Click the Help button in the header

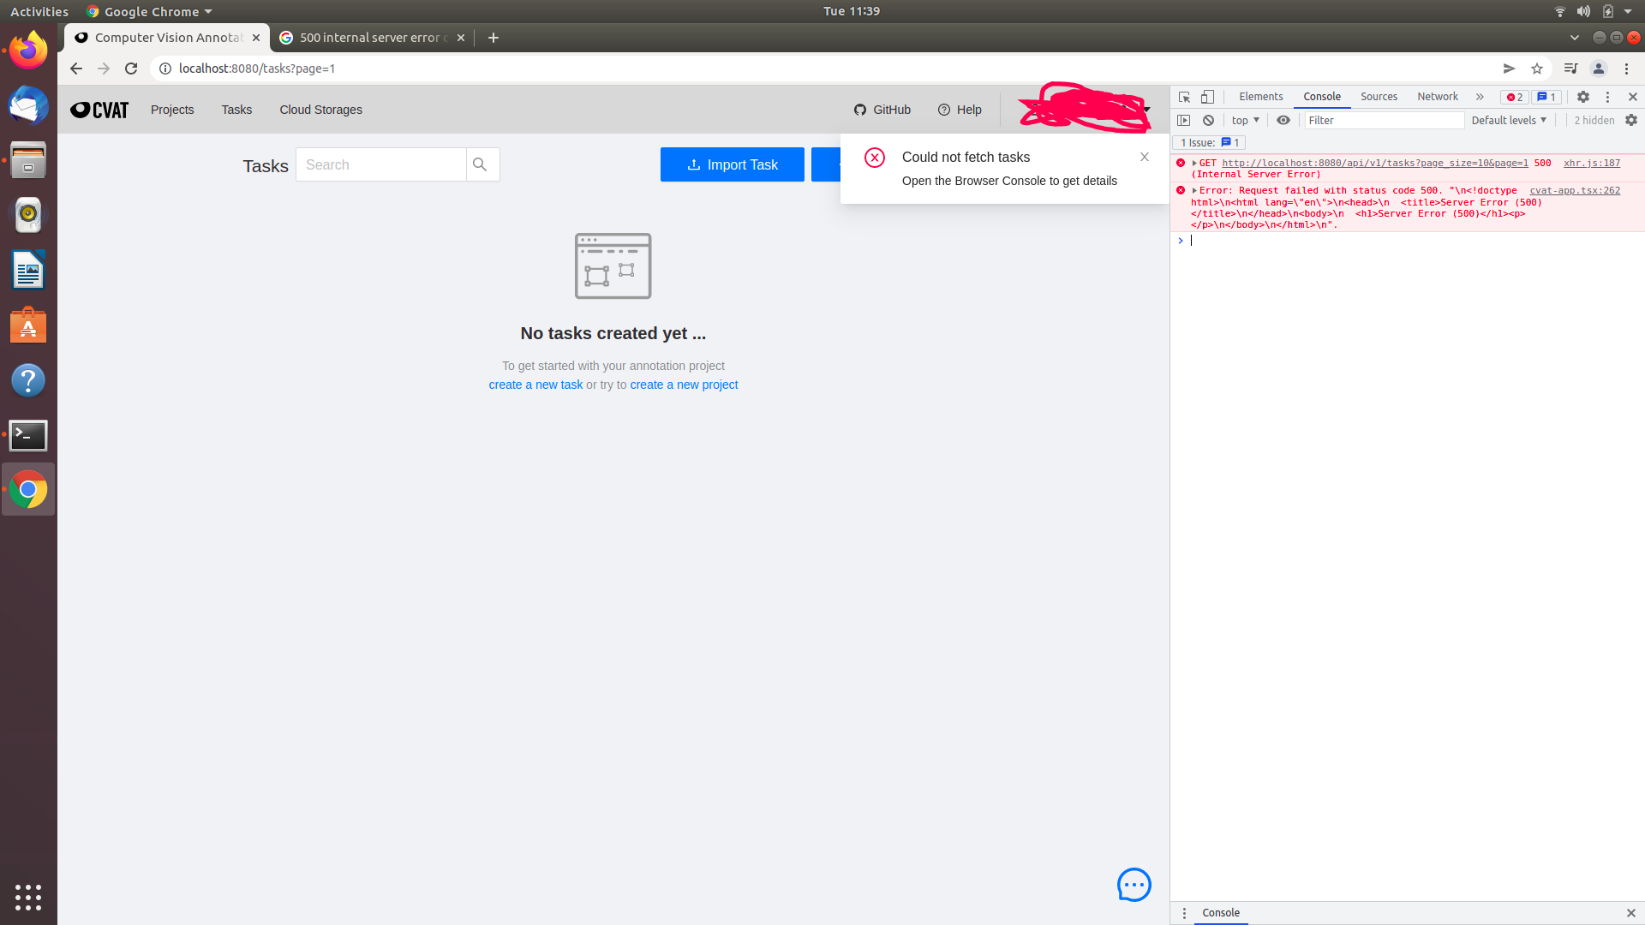tap(960, 110)
